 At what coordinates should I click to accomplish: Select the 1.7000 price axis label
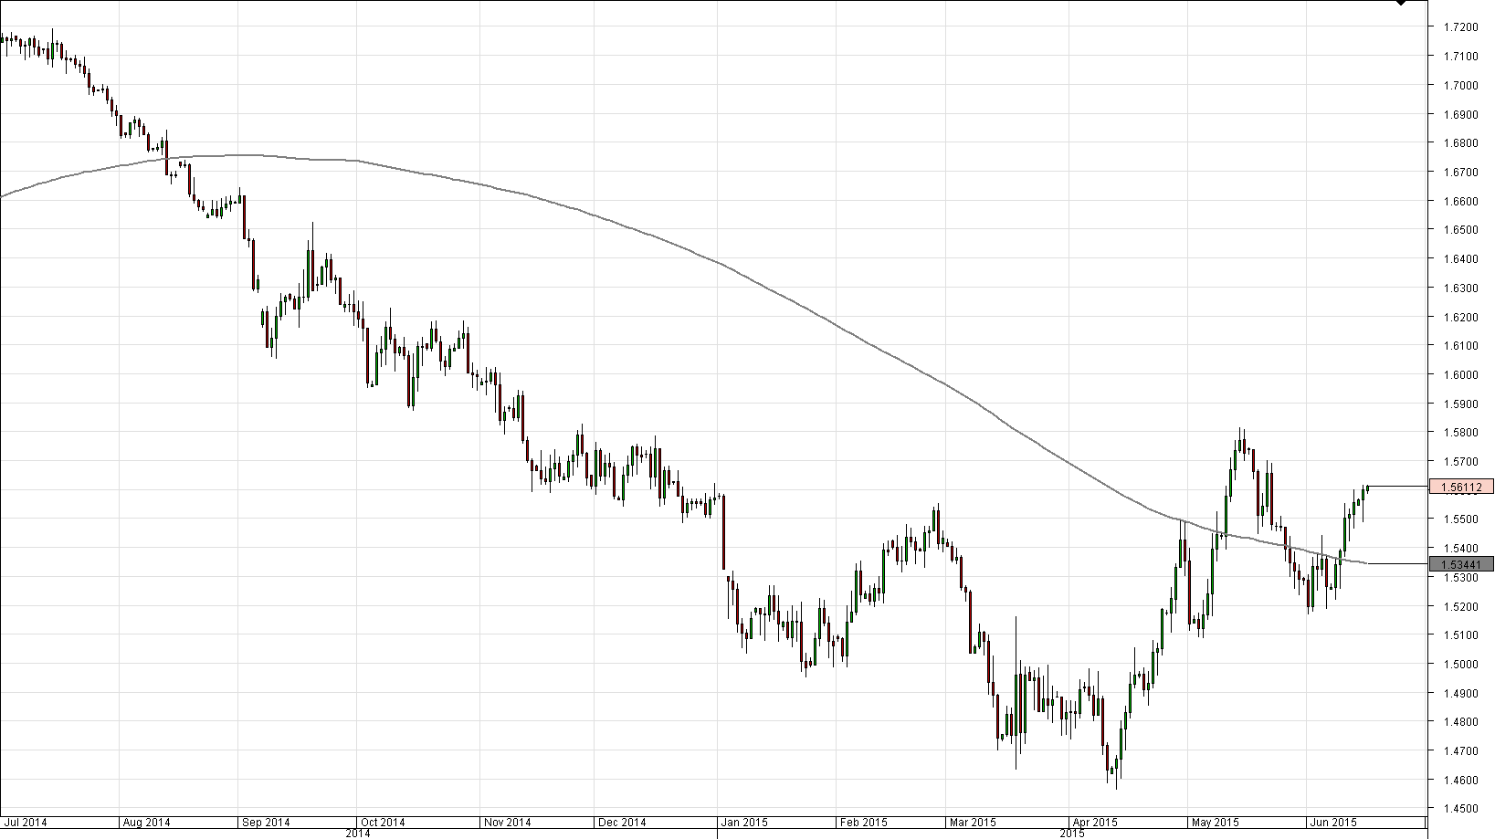[1460, 86]
